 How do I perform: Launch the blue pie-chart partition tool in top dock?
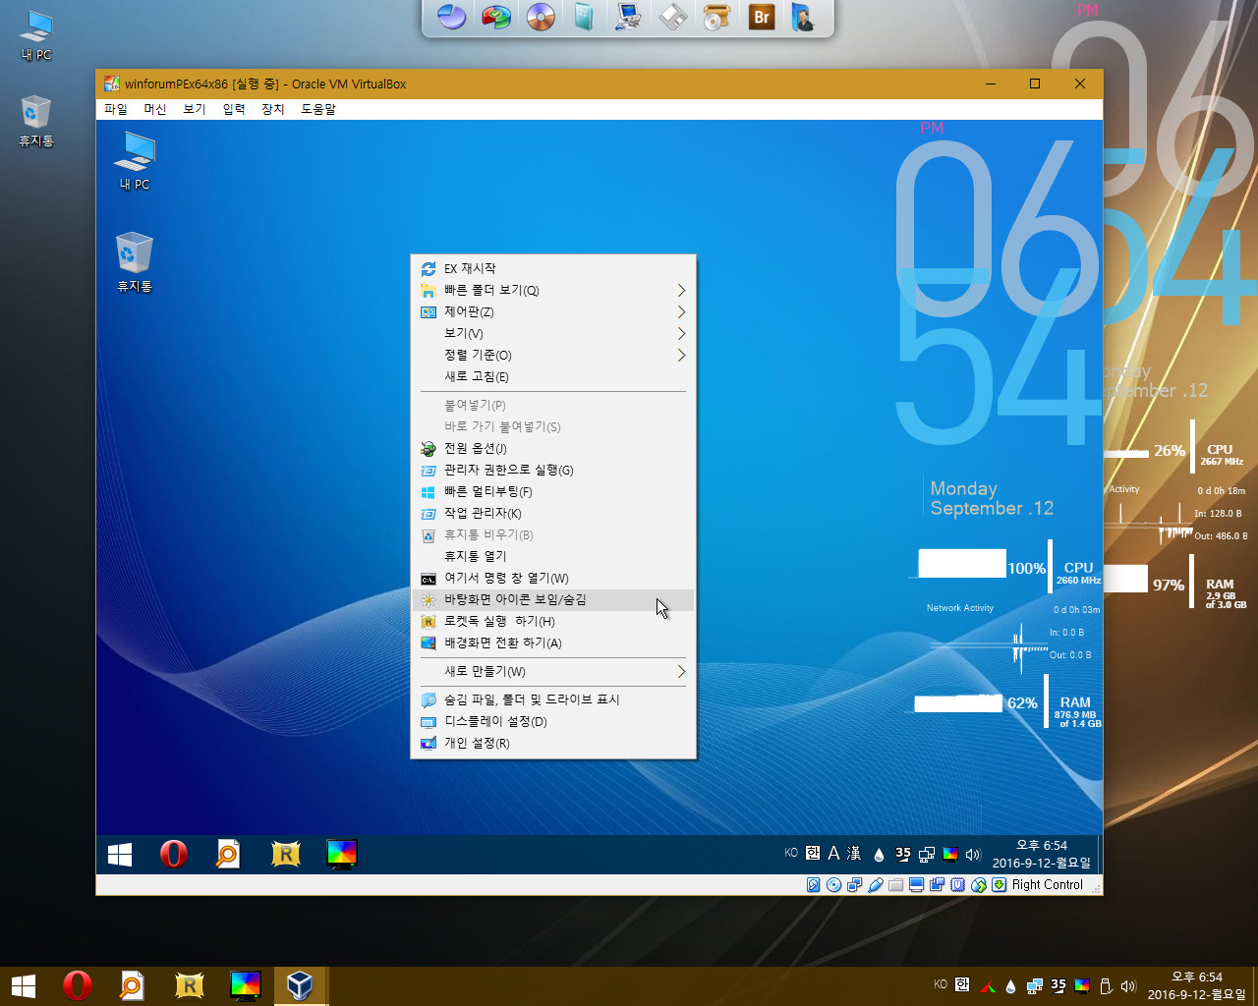(451, 17)
